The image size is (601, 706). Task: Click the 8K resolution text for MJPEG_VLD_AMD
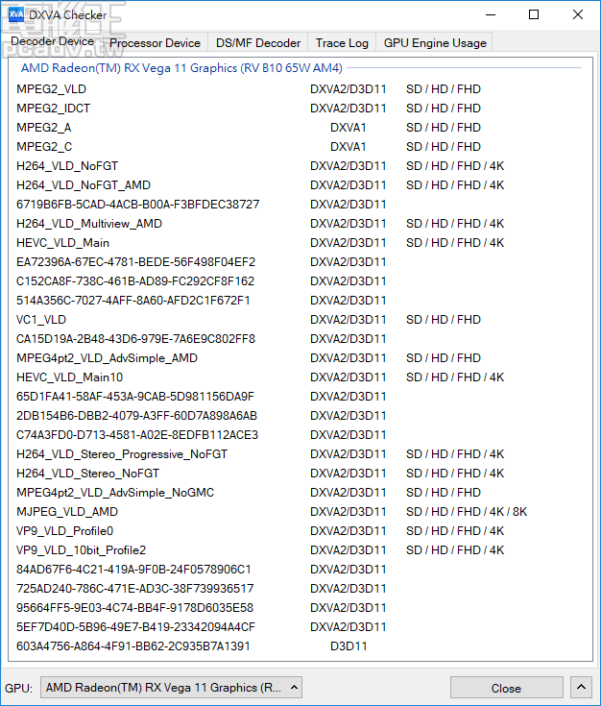pos(519,512)
